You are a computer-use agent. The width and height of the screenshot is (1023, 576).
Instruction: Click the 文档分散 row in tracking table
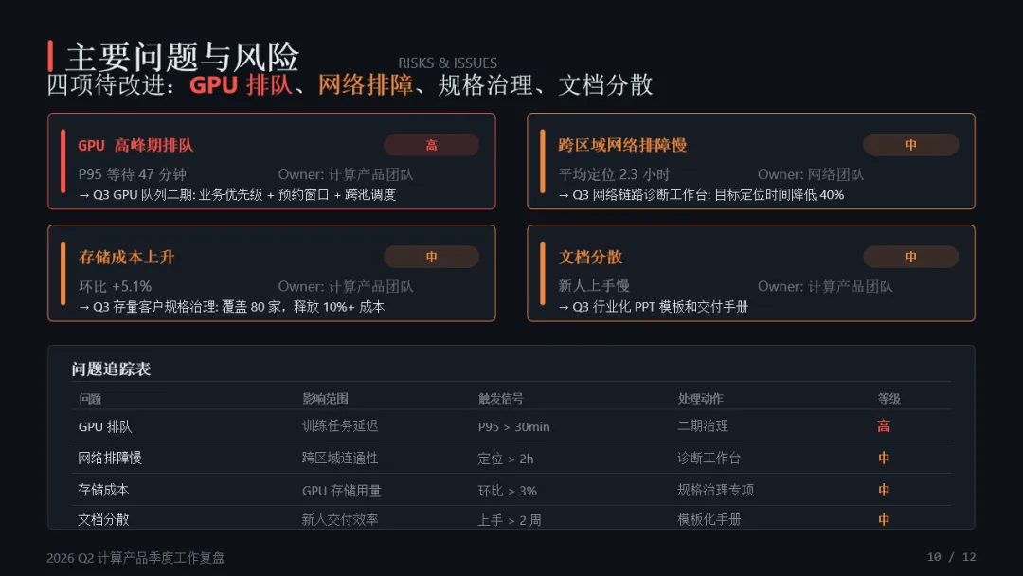tap(511, 519)
